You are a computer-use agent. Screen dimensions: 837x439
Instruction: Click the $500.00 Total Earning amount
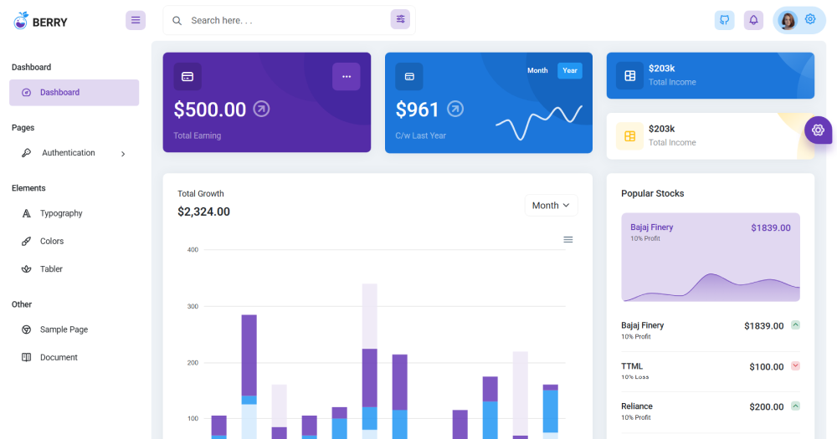point(210,110)
